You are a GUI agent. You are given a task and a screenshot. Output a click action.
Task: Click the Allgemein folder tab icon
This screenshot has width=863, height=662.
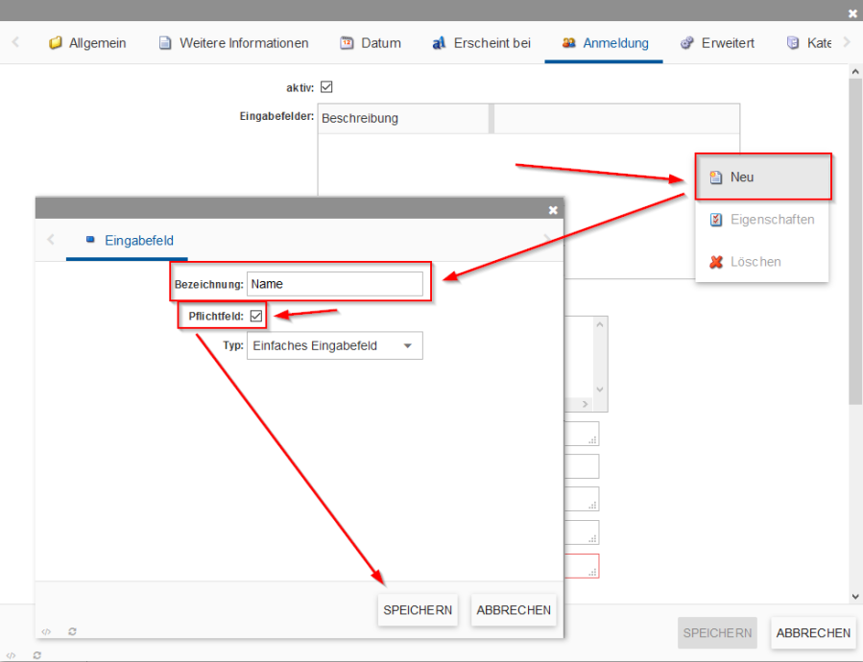(x=56, y=43)
